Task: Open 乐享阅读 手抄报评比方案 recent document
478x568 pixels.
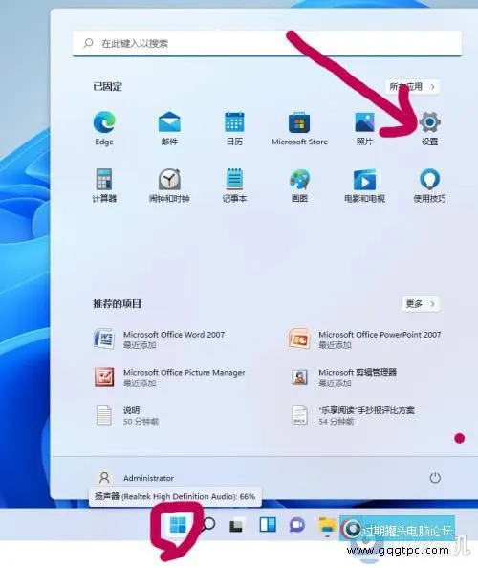Action: tap(352, 415)
